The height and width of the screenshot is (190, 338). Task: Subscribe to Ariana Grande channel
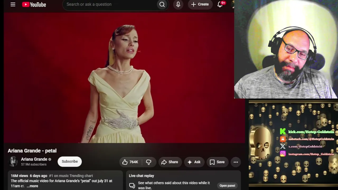point(70,161)
